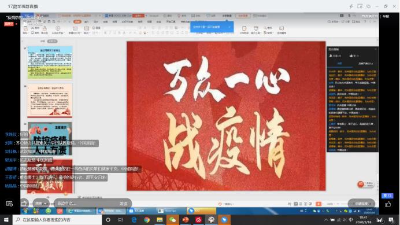Click the chat message input field
400x225 pixels.
(86, 203)
